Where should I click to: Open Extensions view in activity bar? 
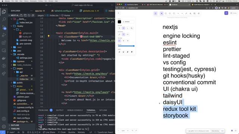point(4,43)
